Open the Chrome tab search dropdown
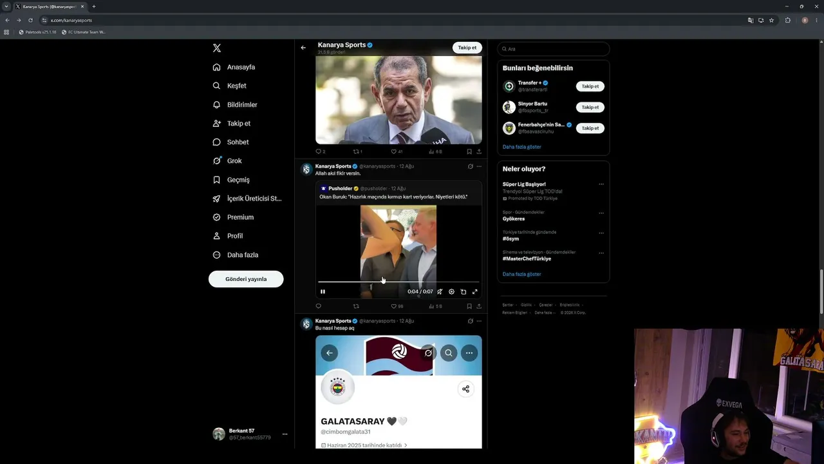824x464 pixels. tap(6, 6)
